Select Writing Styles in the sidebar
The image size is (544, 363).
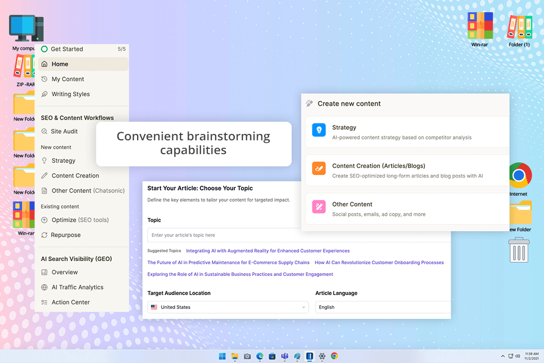coord(65,94)
